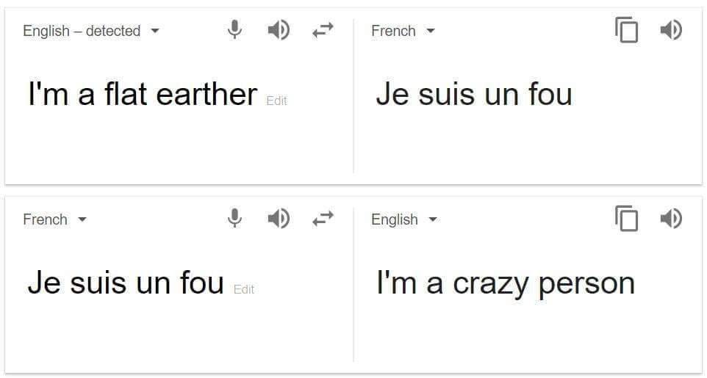Swap languages in the English-to-French panel
Viewport: 707px width, 378px height.
(x=323, y=30)
